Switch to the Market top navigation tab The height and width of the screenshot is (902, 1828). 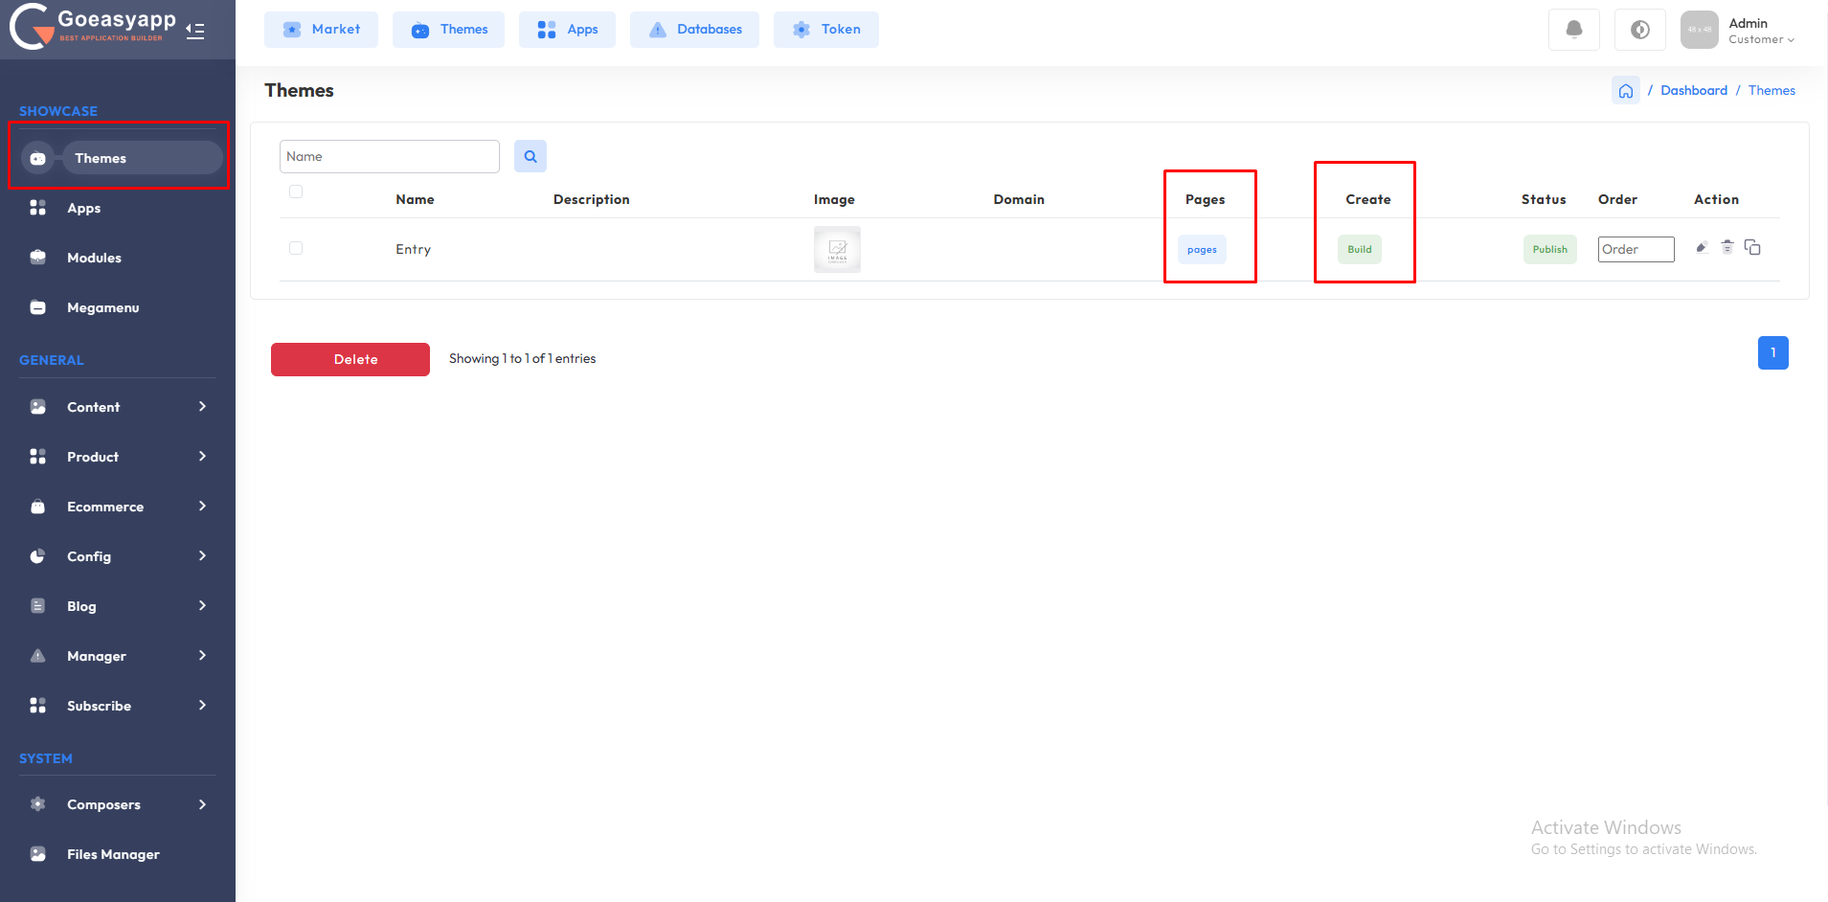point(321,30)
